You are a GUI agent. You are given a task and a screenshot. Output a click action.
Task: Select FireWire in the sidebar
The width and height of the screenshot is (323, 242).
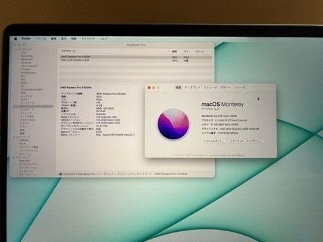pos(26,69)
